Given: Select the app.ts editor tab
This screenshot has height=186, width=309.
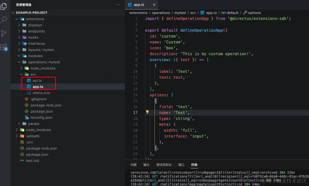Looking at the screenshot, I should (142, 5).
